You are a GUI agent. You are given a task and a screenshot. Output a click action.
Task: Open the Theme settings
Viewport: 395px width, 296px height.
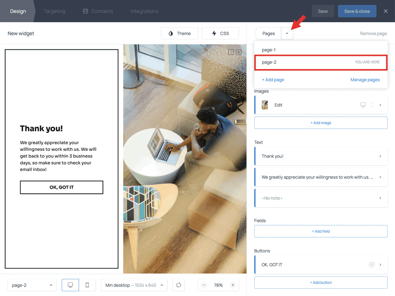[x=179, y=33]
